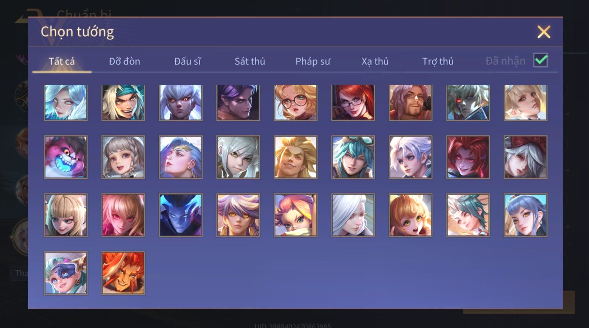
Task: Select the white-haired hero with red hat
Action: (x=526, y=157)
